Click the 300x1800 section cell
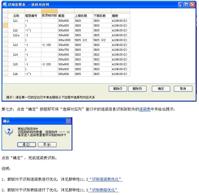 click(x=66, y=40)
